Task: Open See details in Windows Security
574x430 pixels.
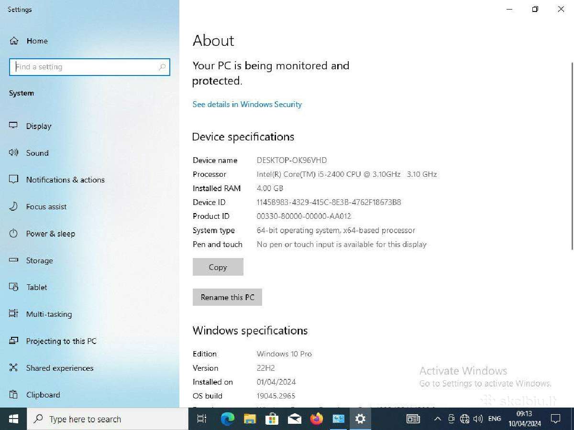Action: pos(247,104)
